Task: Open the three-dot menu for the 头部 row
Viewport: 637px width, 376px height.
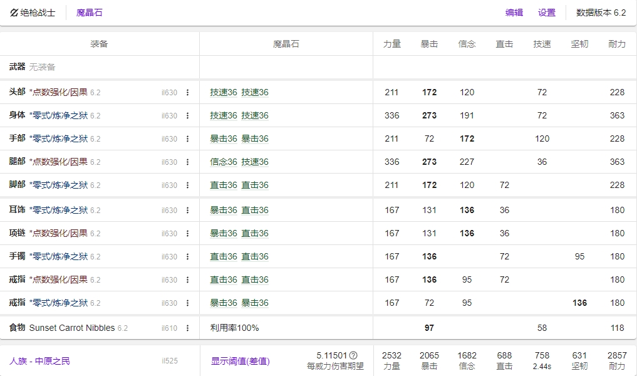Action: (187, 93)
